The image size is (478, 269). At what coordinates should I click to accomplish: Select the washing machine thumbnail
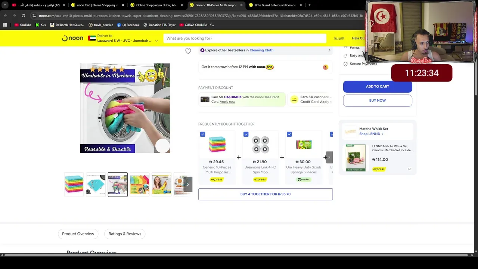click(x=118, y=185)
